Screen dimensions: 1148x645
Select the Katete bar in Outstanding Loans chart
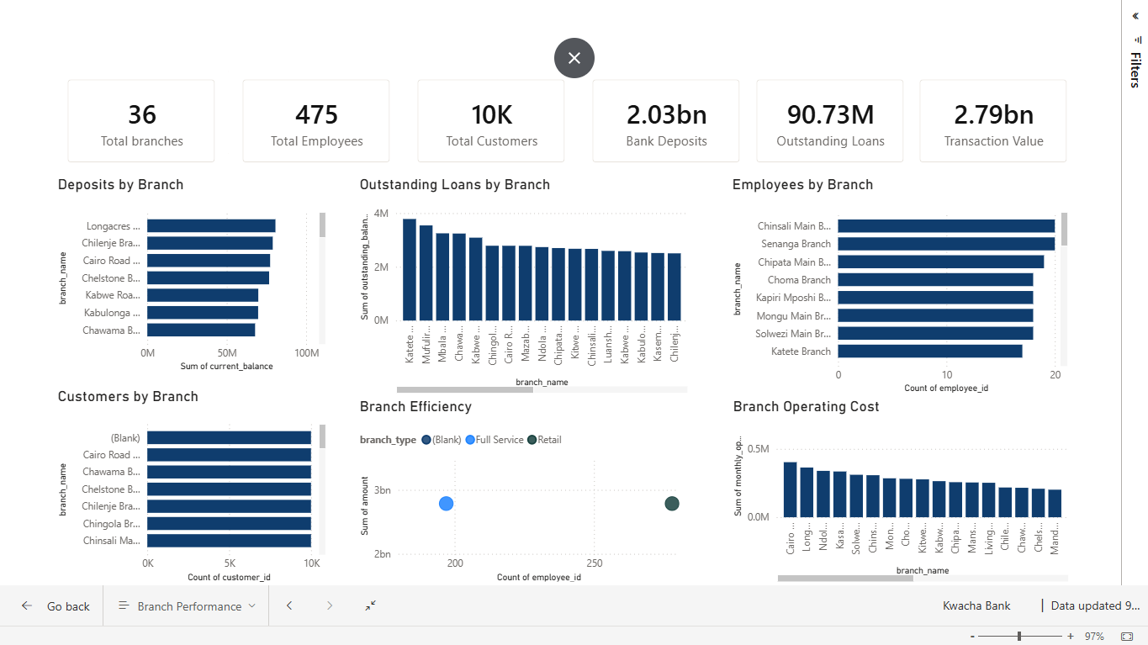(410, 269)
